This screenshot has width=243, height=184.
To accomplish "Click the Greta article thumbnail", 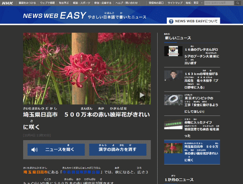I will coord(173,51).
